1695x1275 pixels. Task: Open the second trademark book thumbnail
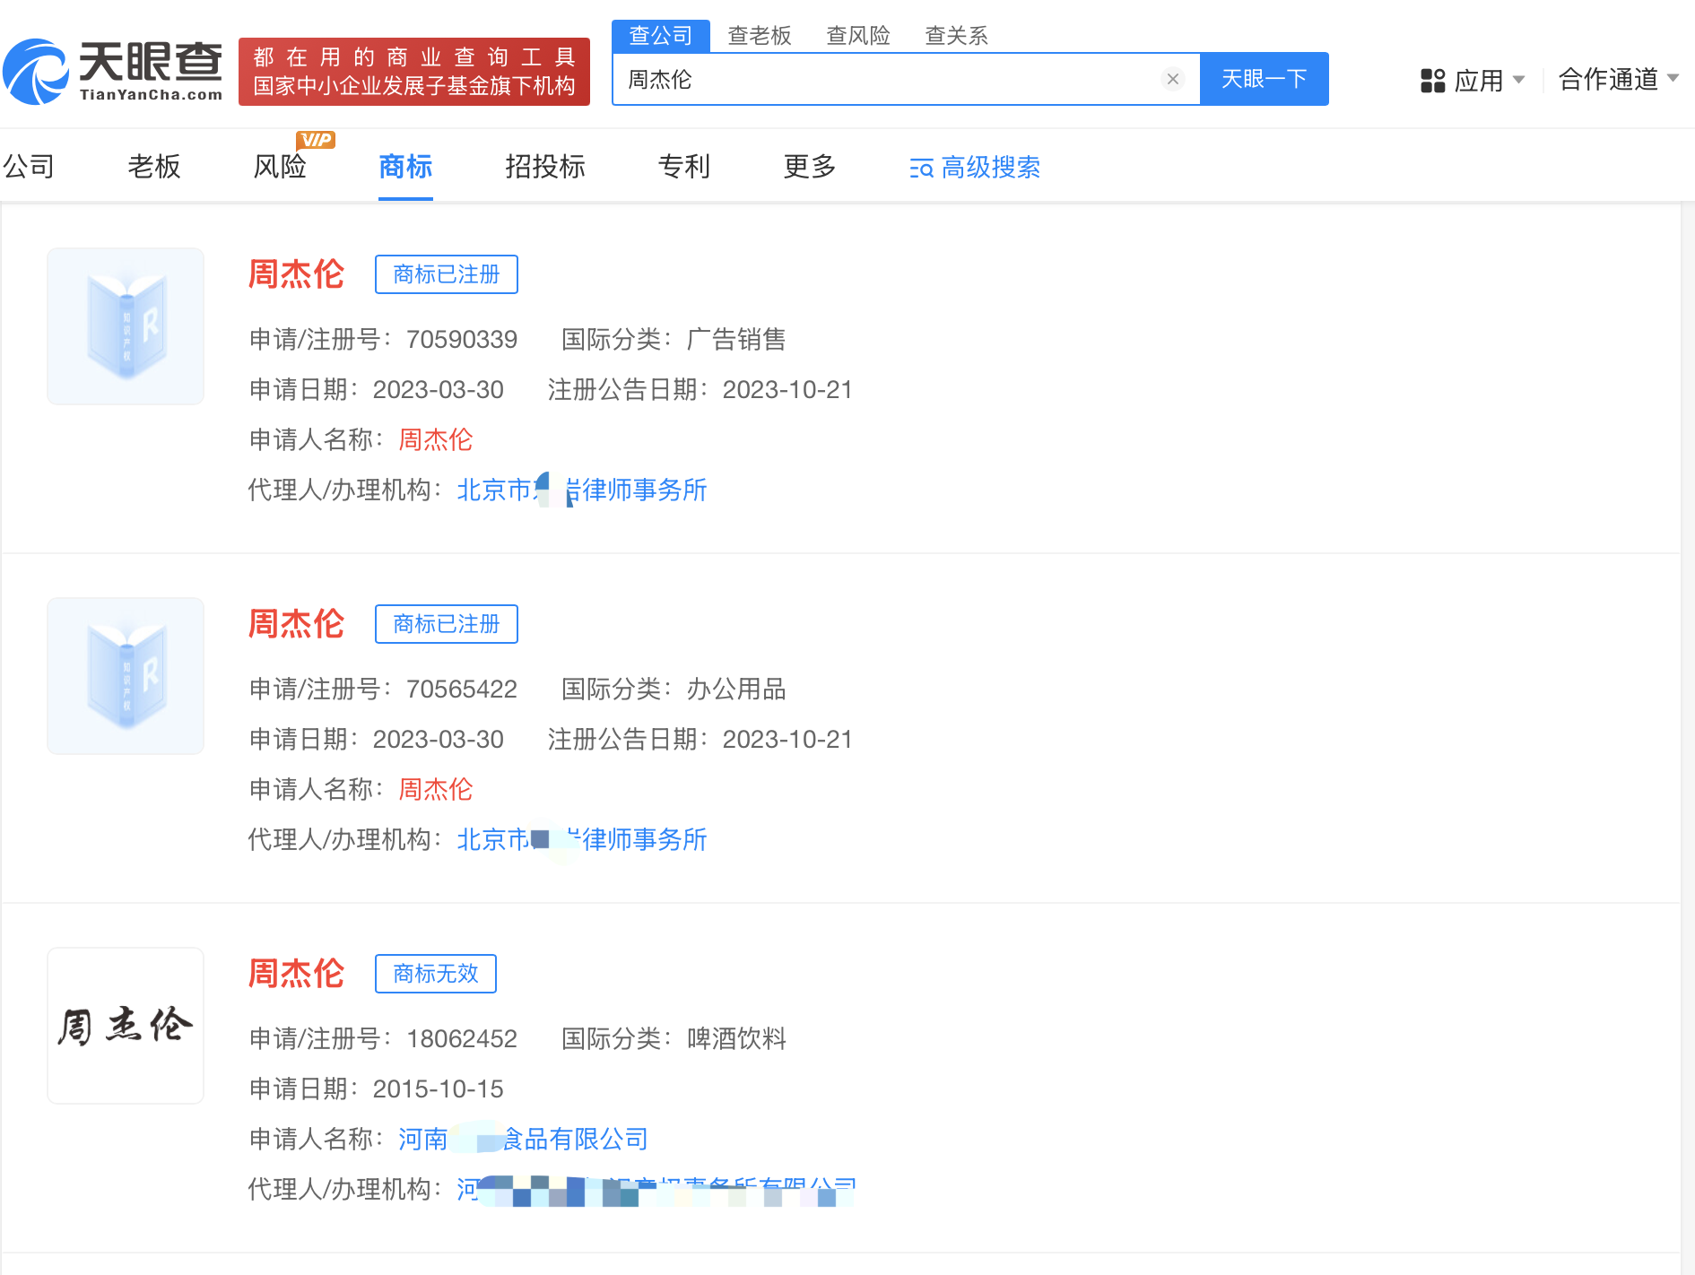click(126, 676)
